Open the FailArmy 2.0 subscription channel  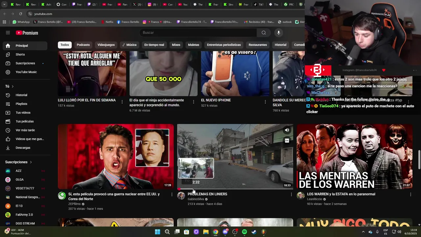25,215
